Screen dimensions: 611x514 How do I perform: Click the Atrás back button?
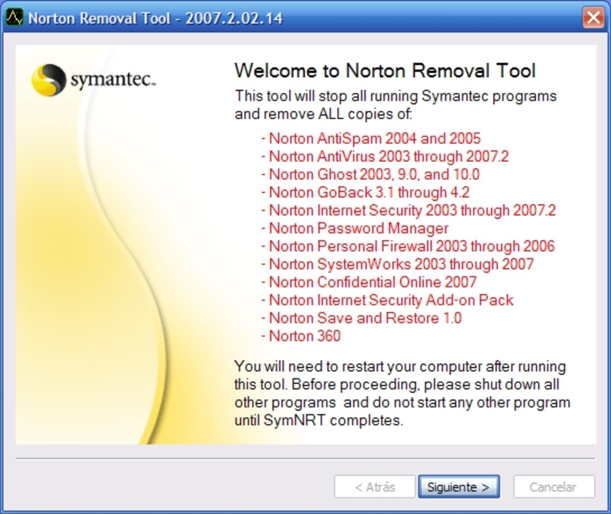[x=375, y=487]
